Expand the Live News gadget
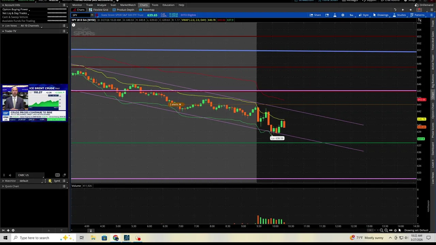436x245 pixels. [x=3, y=26]
